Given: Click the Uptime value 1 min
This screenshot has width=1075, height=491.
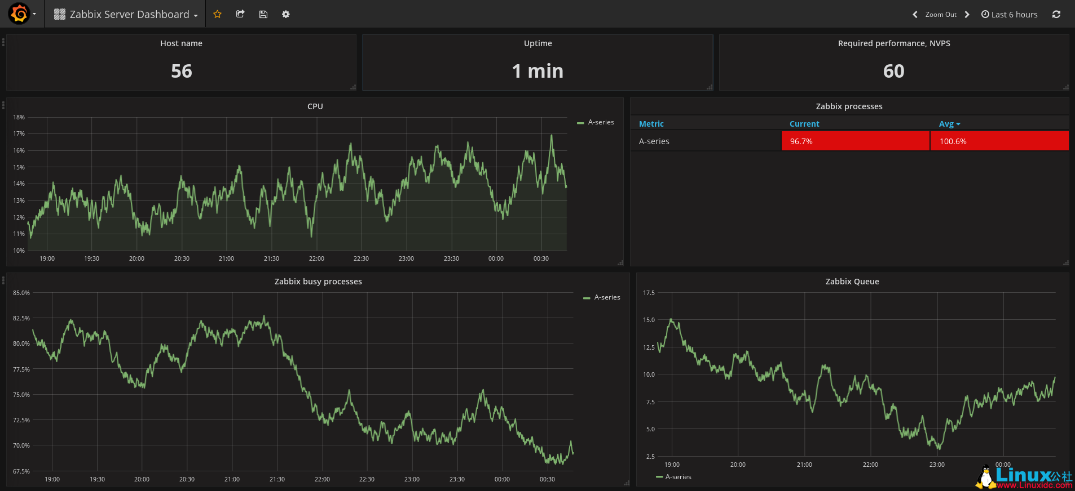Looking at the screenshot, I should (538, 72).
